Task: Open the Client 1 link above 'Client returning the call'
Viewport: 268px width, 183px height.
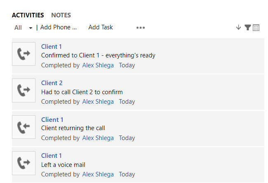Action: 52,119
